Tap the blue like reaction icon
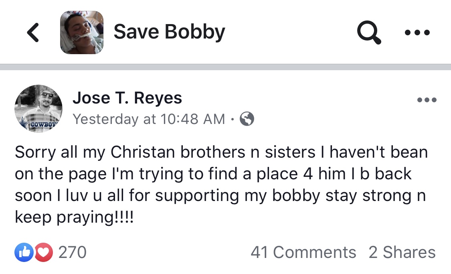 pyautogui.click(x=24, y=252)
